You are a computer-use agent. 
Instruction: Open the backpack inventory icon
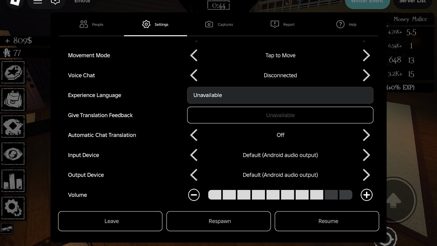tap(13, 99)
